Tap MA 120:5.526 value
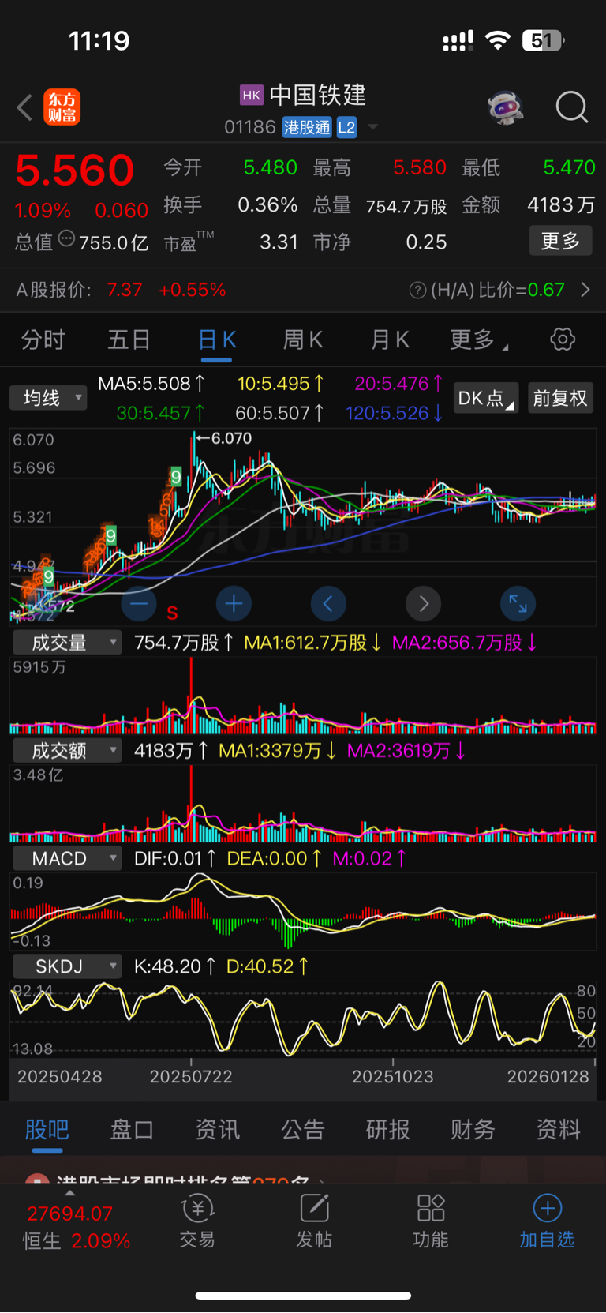 click(395, 413)
